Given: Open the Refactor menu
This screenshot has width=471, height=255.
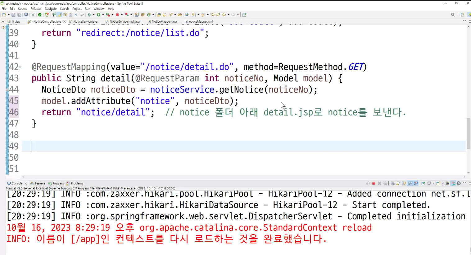Looking at the screenshot, I should [x=36, y=9].
